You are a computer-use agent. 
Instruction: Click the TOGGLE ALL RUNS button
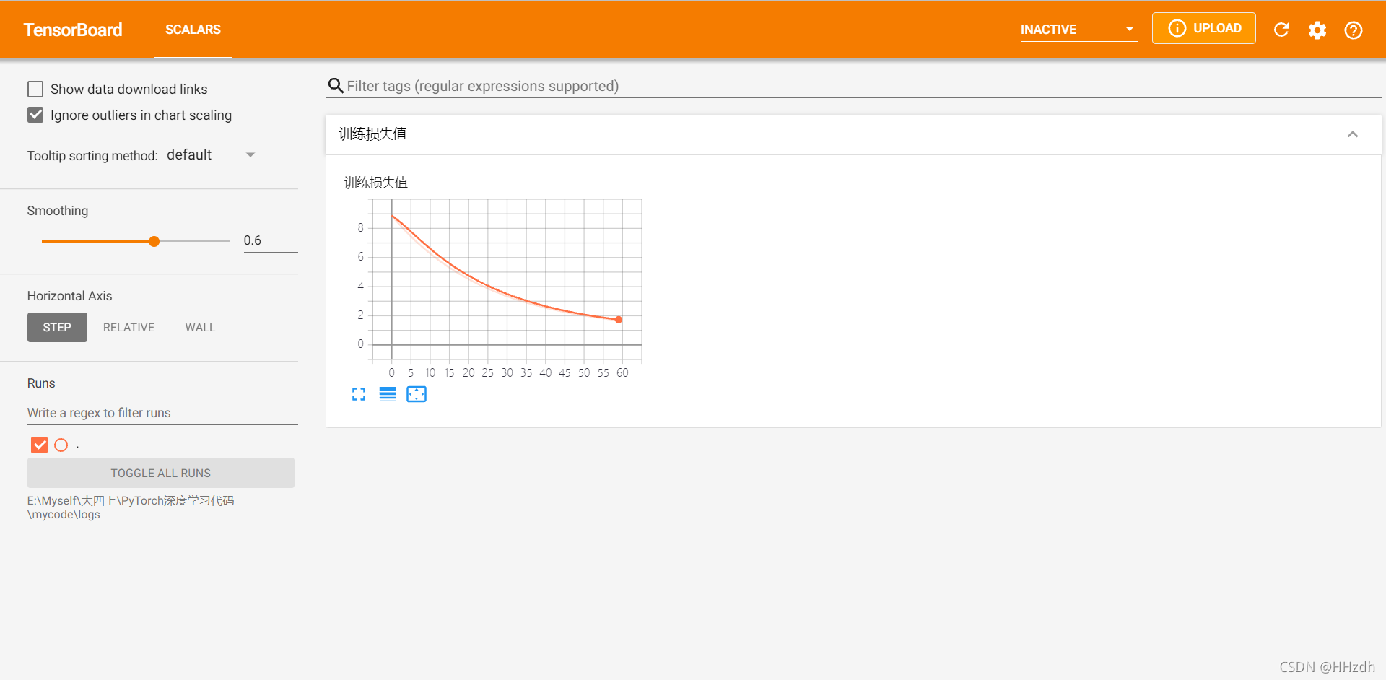(x=160, y=473)
